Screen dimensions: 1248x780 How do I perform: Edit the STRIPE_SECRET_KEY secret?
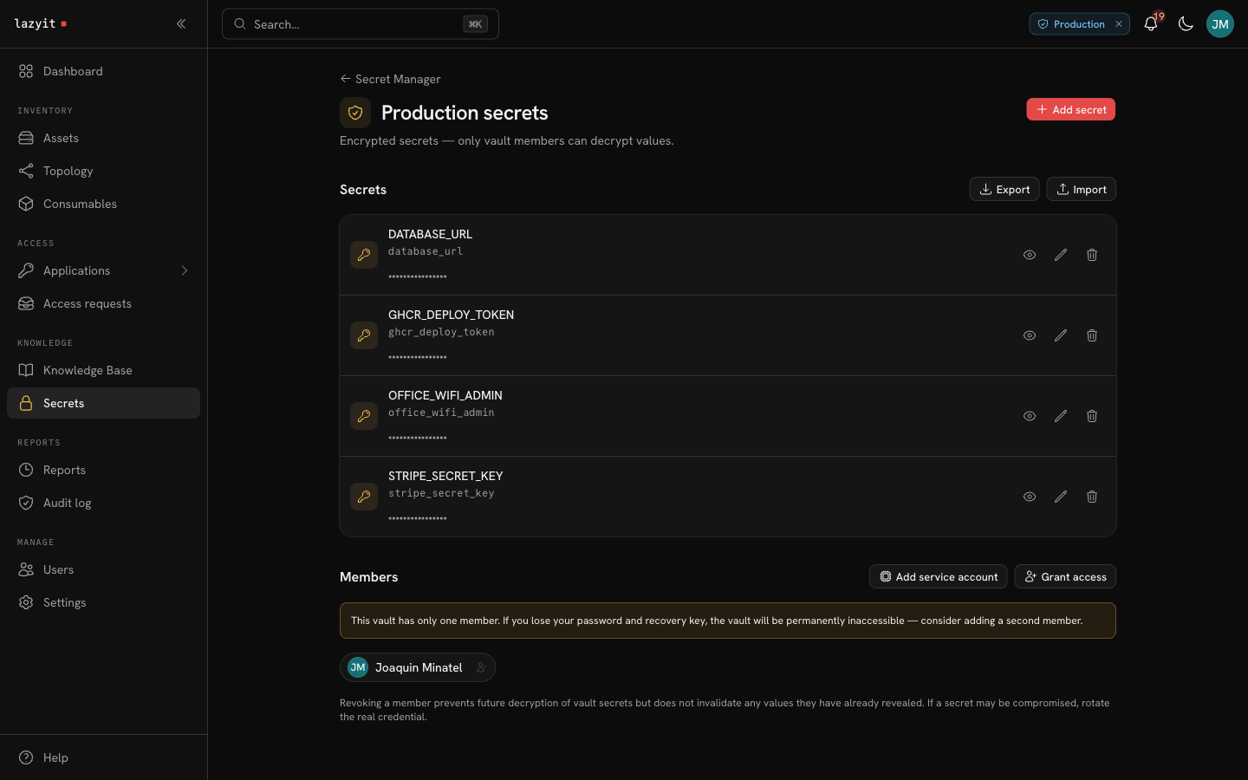[1061, 497]
